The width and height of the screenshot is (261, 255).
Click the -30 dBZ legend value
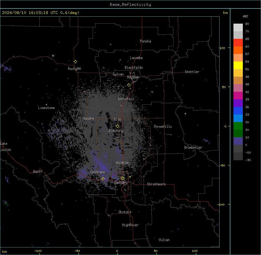248,160
